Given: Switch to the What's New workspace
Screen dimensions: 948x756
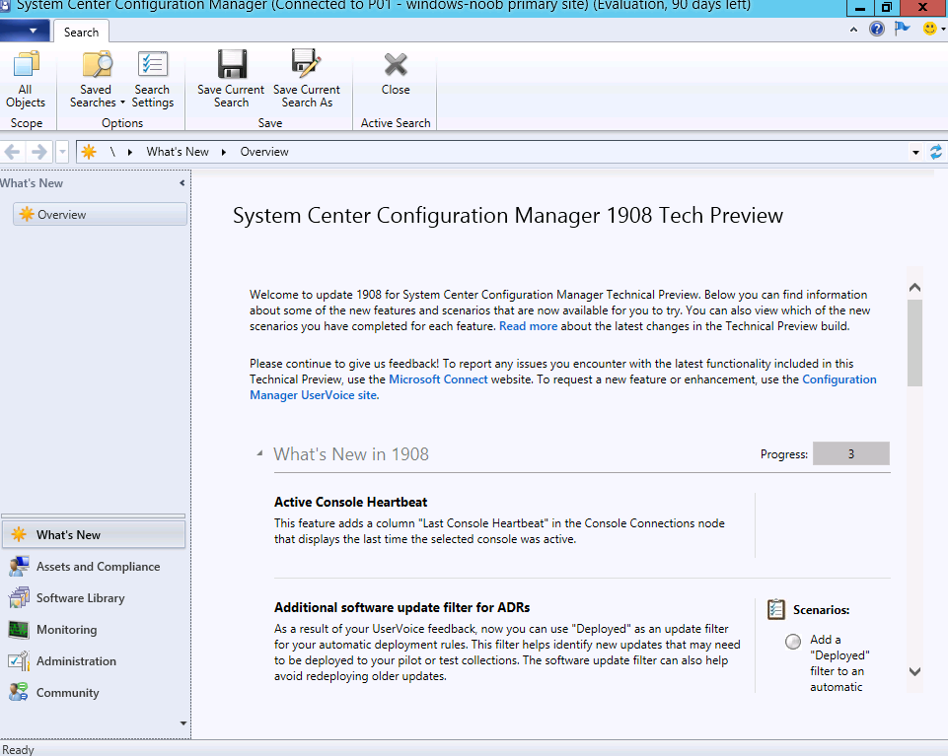Looking at the screenshot, I should [94, 535].
